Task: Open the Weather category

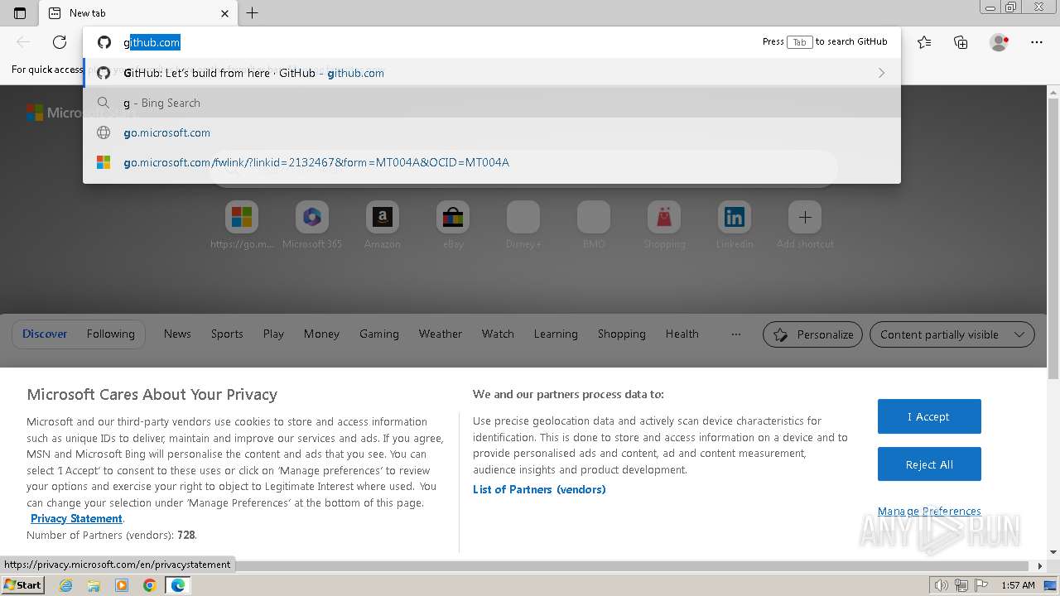Action: point(440,334)
